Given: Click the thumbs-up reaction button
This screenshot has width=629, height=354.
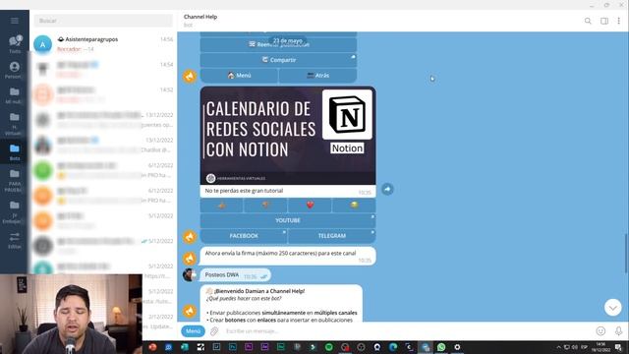Looking at the screenshot, I should coord(221,206).
